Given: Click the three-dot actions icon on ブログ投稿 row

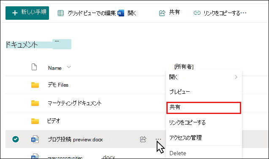Looking at the screenshot, I should 158,139.
